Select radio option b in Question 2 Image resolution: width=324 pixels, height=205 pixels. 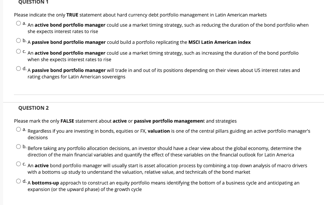(18, 146)
